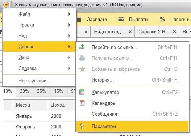Click income code 2000 in Январь row
Screen dimensions: 191x136
pos(56,116)
